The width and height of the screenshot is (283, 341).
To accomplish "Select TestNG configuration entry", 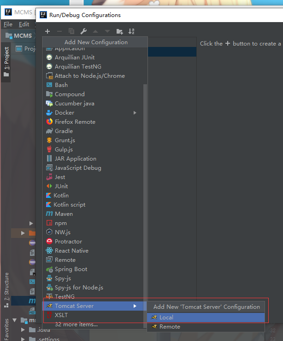I will 93,297.
